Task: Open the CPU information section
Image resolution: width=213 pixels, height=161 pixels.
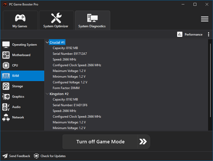Action: coord(22,65)
